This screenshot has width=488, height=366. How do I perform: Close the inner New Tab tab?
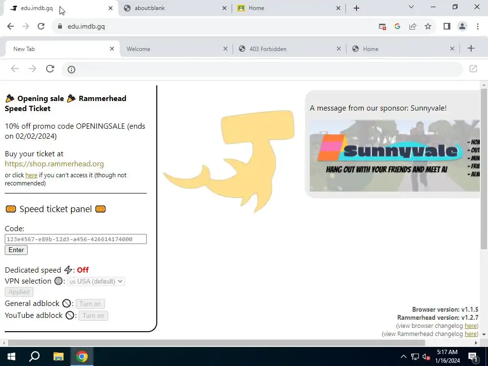(x=112, y=49)
